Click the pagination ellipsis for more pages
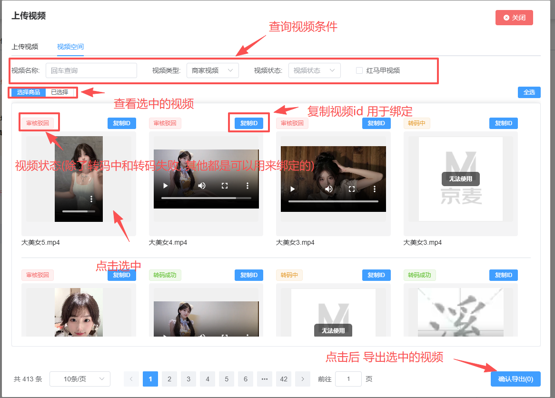The height and width of the screenshot is (398, 555). 265,379
